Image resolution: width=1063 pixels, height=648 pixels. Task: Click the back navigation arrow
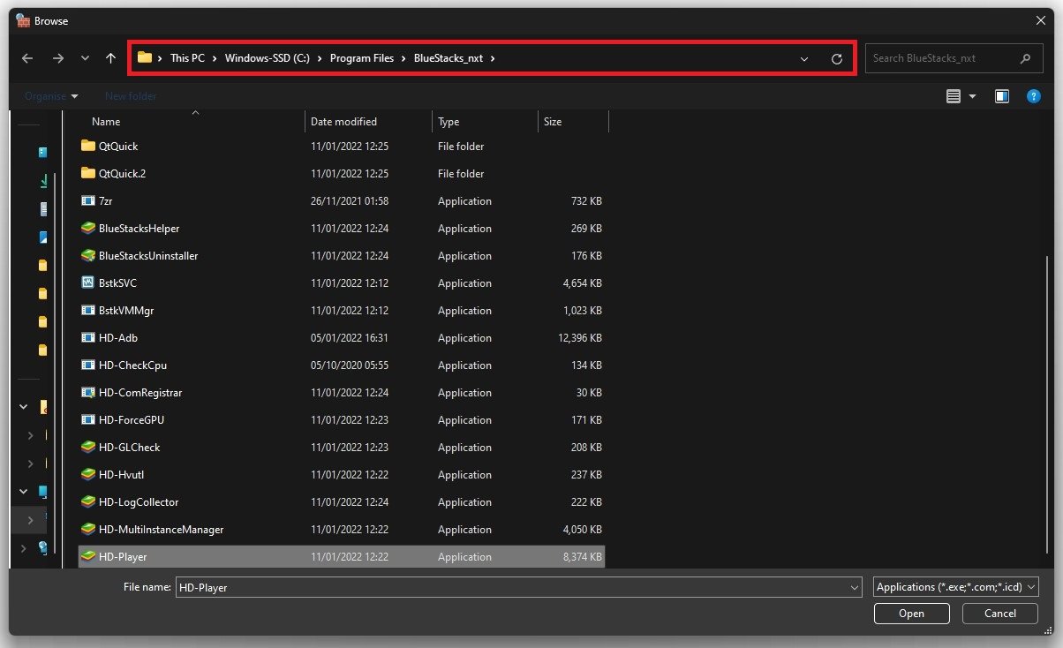pos(27,58)
